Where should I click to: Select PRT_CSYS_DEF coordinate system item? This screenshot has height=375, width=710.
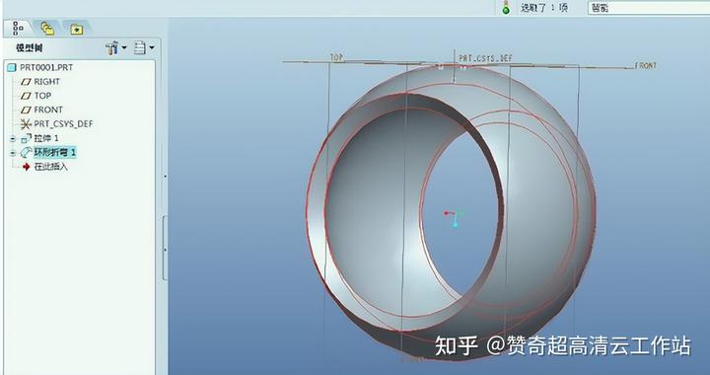63,123
